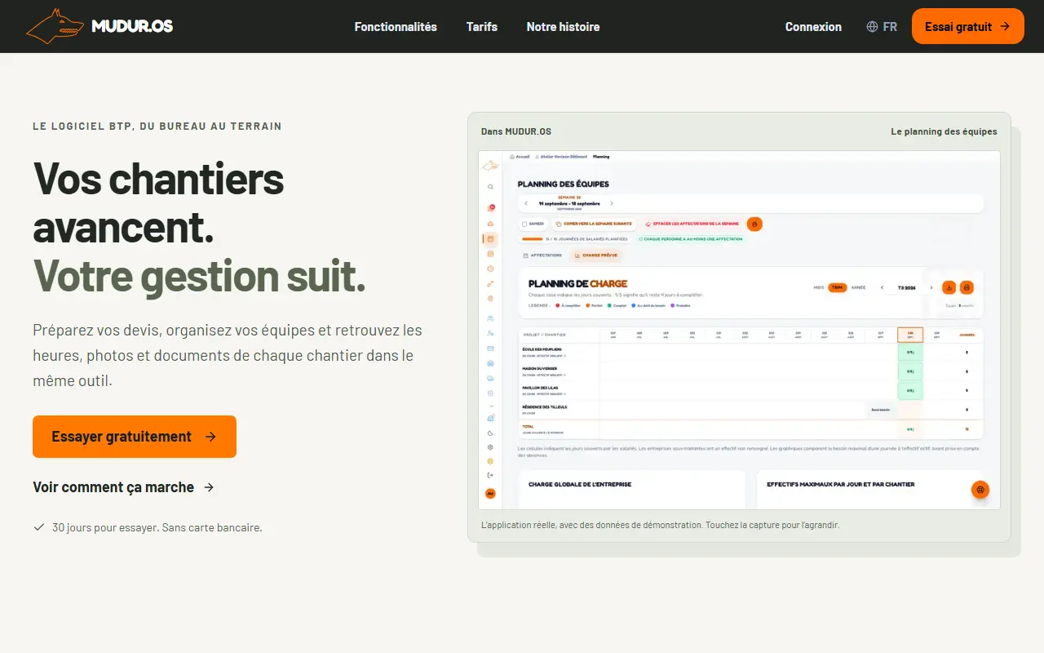Toggle the Samedi checkbox in the preview
1044x653 pixels.
[524, 224]
